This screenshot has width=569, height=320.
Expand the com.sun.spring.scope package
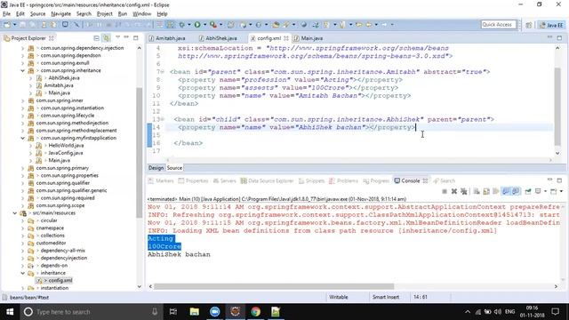click(x=22, y=205)
